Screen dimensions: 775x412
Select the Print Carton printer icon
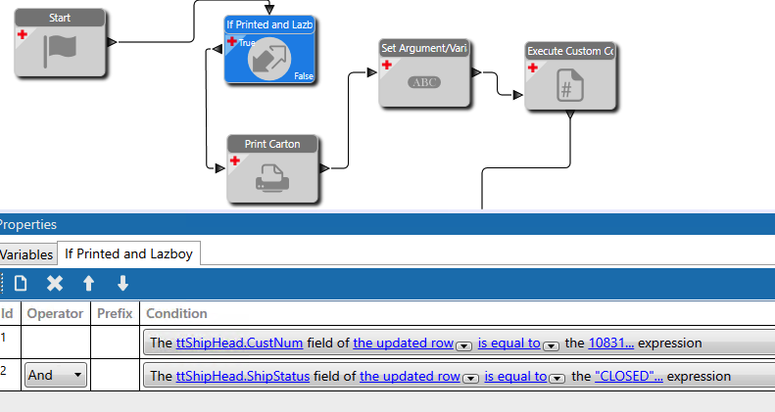point(272,178)
